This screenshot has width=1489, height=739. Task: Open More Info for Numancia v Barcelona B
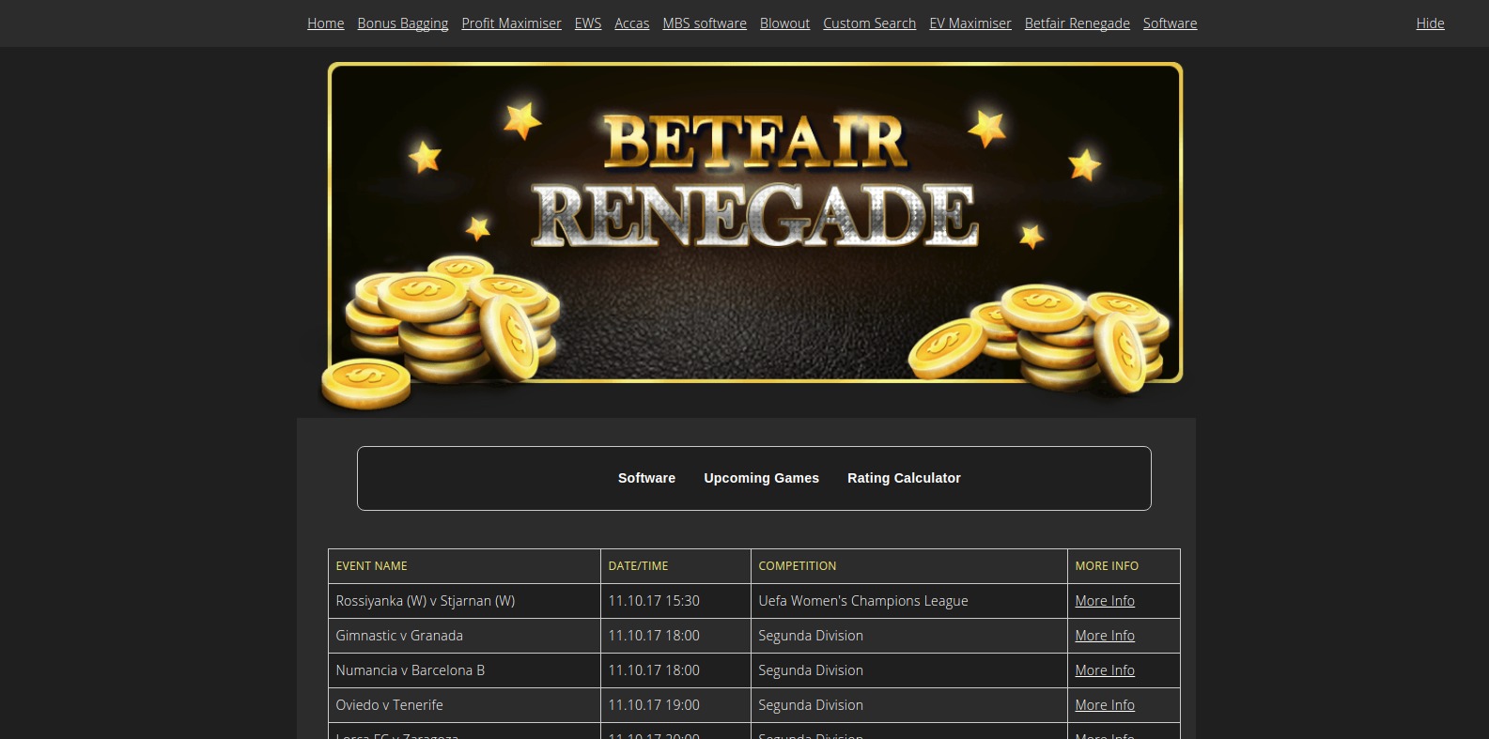click(1105, 670)
